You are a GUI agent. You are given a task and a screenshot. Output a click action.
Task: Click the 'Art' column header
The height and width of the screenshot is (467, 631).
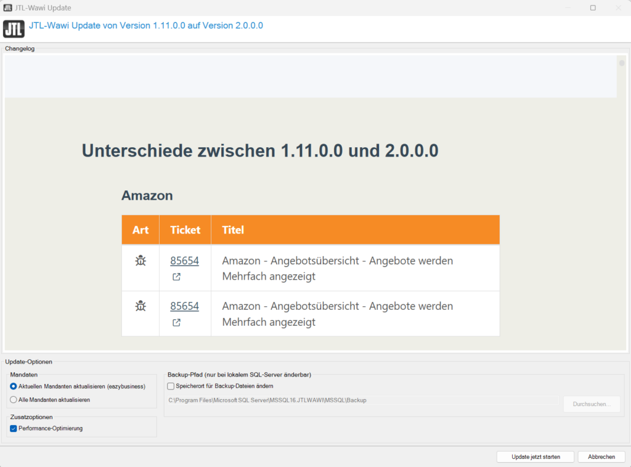(x=140, y=230)
